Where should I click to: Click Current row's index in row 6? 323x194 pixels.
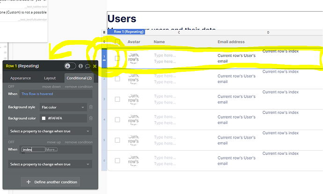tap(280, 153)
